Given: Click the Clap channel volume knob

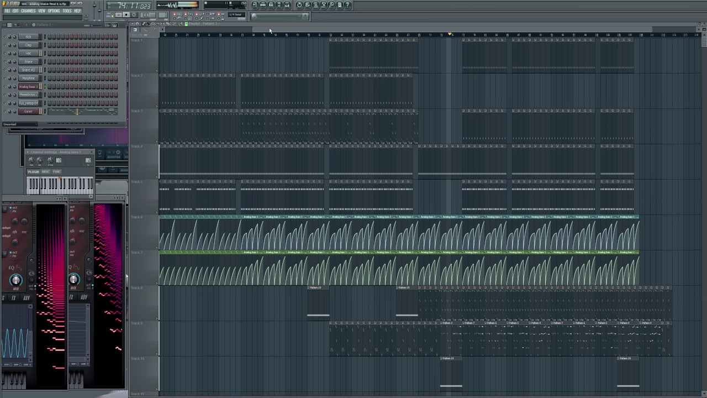Looking at the screenshot, I should point(14,45).
